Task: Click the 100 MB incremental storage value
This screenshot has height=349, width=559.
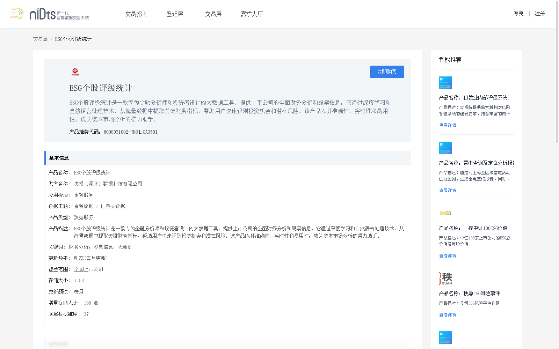Action: 91,303
